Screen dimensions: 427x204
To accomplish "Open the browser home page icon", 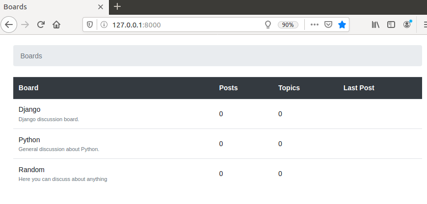I will (56, 25).
